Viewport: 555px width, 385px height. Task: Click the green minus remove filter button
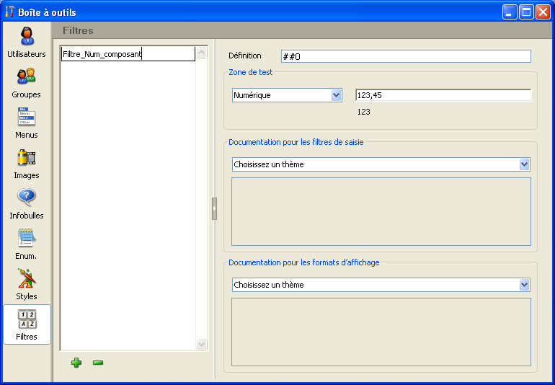[98, 363]
